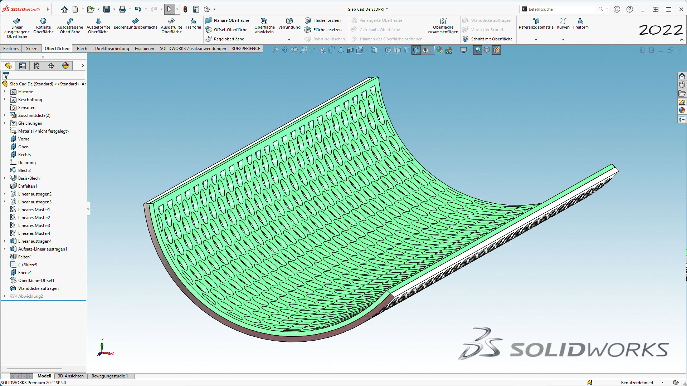
Task: Open 3D-Ansichten bottom tab
Action: pyautogui.click(x=71, y=376)
